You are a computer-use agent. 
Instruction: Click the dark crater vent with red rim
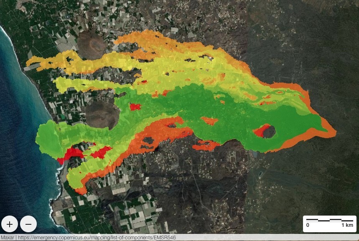(269, 132)
